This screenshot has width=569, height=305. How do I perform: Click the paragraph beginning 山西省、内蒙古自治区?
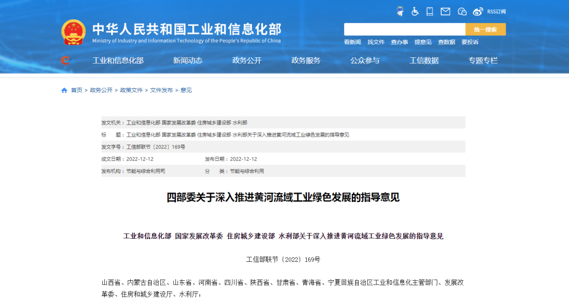pyautogui.click(x=283, y=288)
